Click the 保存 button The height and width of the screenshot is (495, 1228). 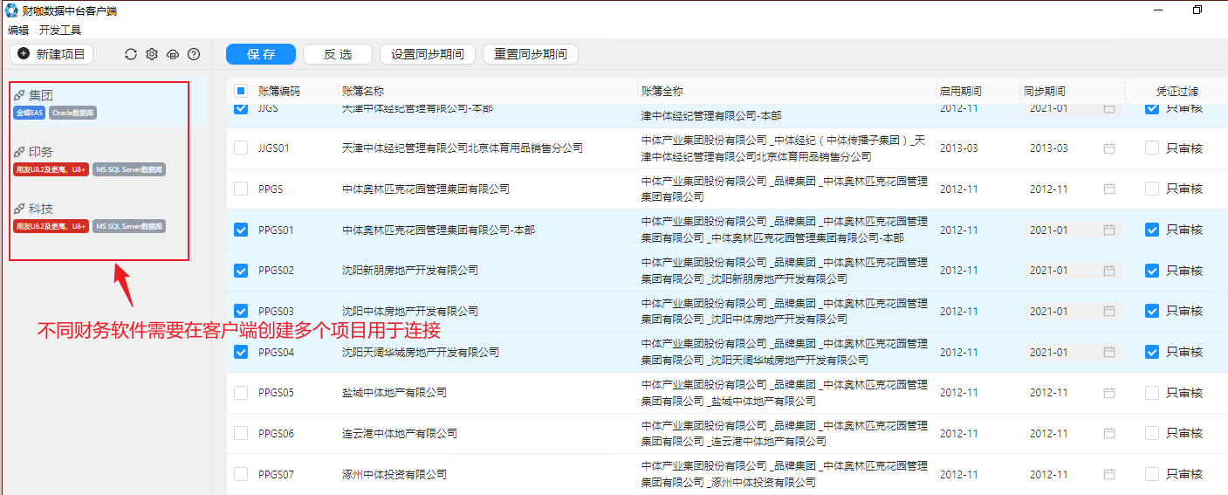(x=261, y=54)
